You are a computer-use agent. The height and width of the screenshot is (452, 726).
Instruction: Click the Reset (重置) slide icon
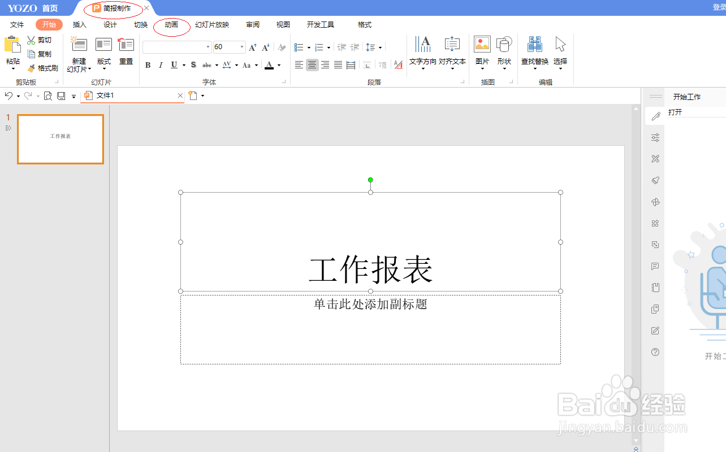pyautogui.click(x=126, y=44)
